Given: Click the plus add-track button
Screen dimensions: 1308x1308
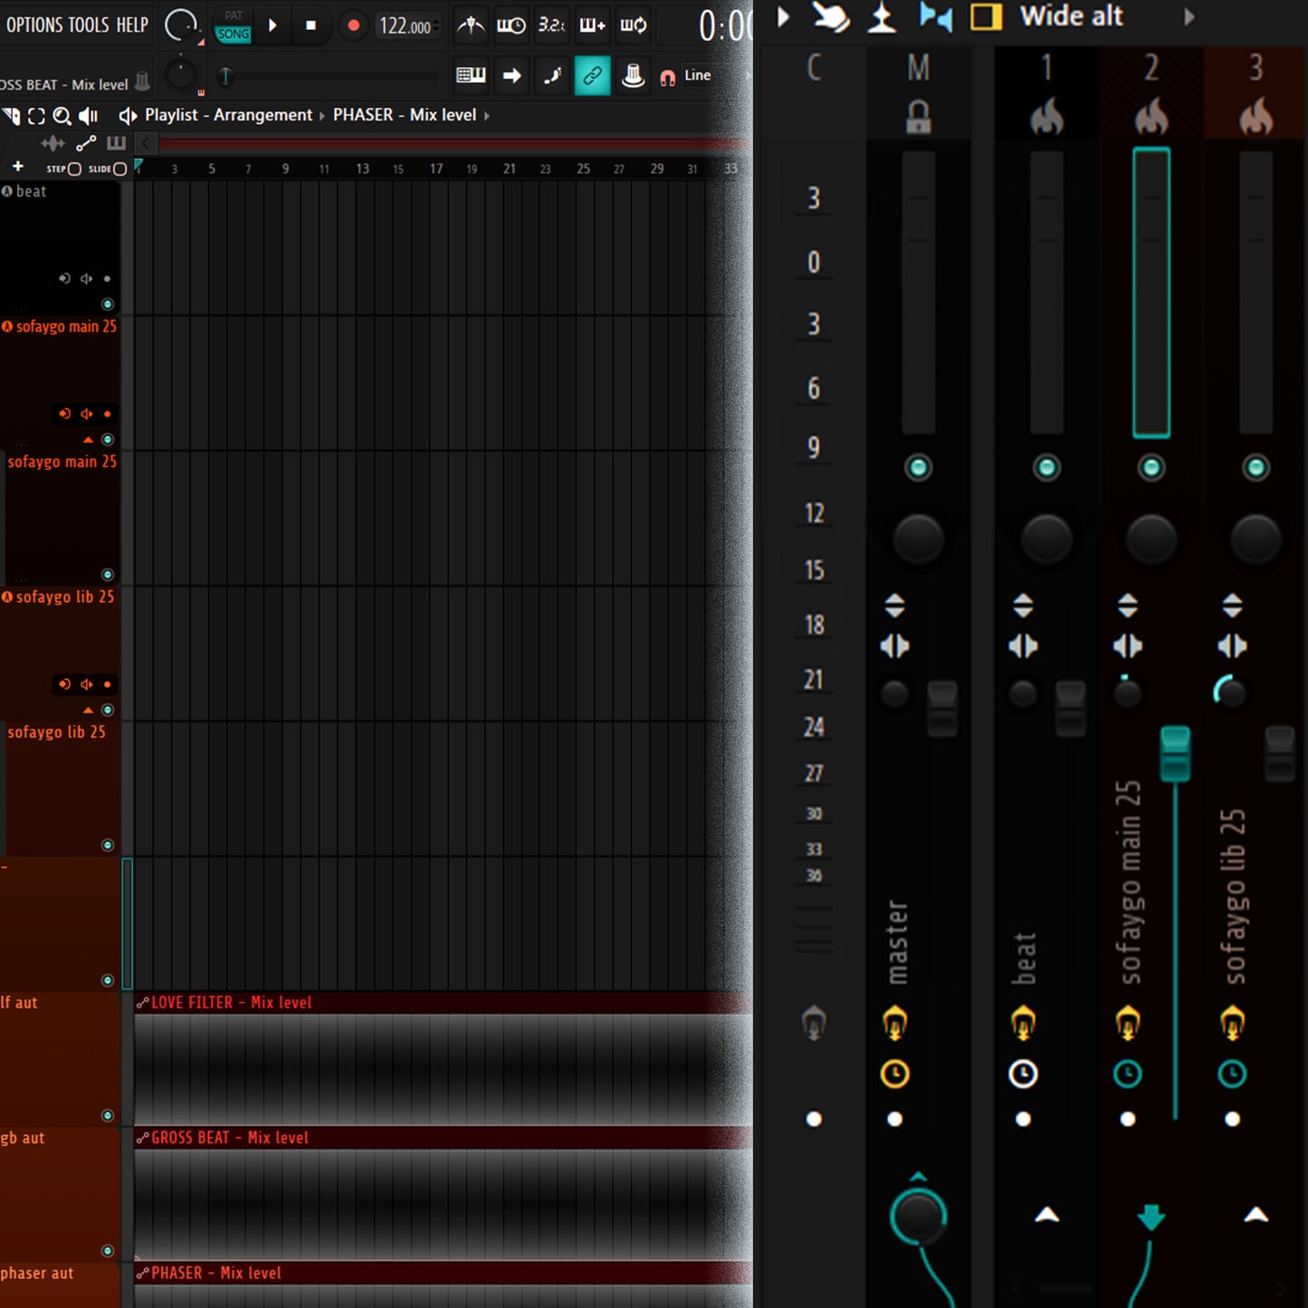Looking at the screenshot, I should (x=18, y=167).
